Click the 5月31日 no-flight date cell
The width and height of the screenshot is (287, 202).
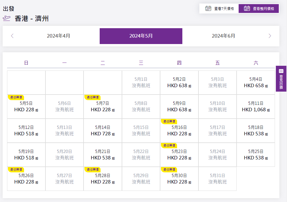click(217, 179)
